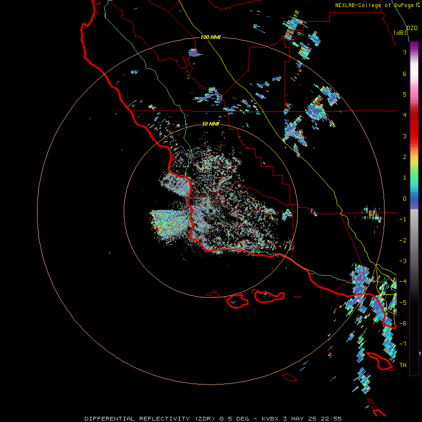Click the 0 value on the dB scale

405,199
